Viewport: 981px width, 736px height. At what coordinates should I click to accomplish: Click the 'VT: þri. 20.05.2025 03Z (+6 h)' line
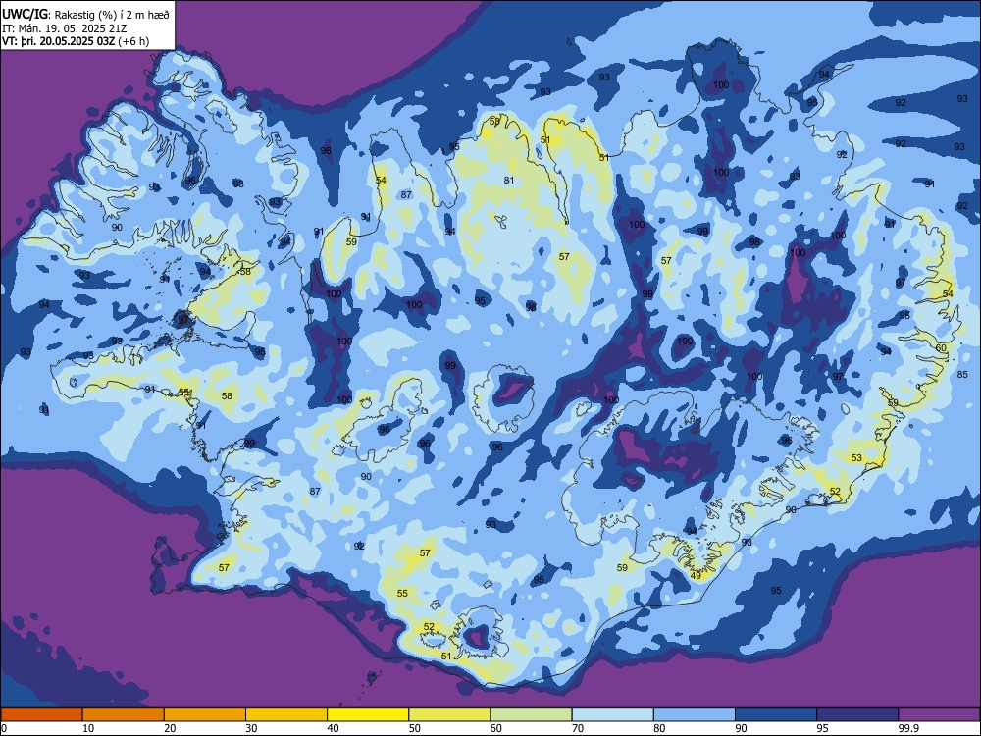(x=76, y=41)
